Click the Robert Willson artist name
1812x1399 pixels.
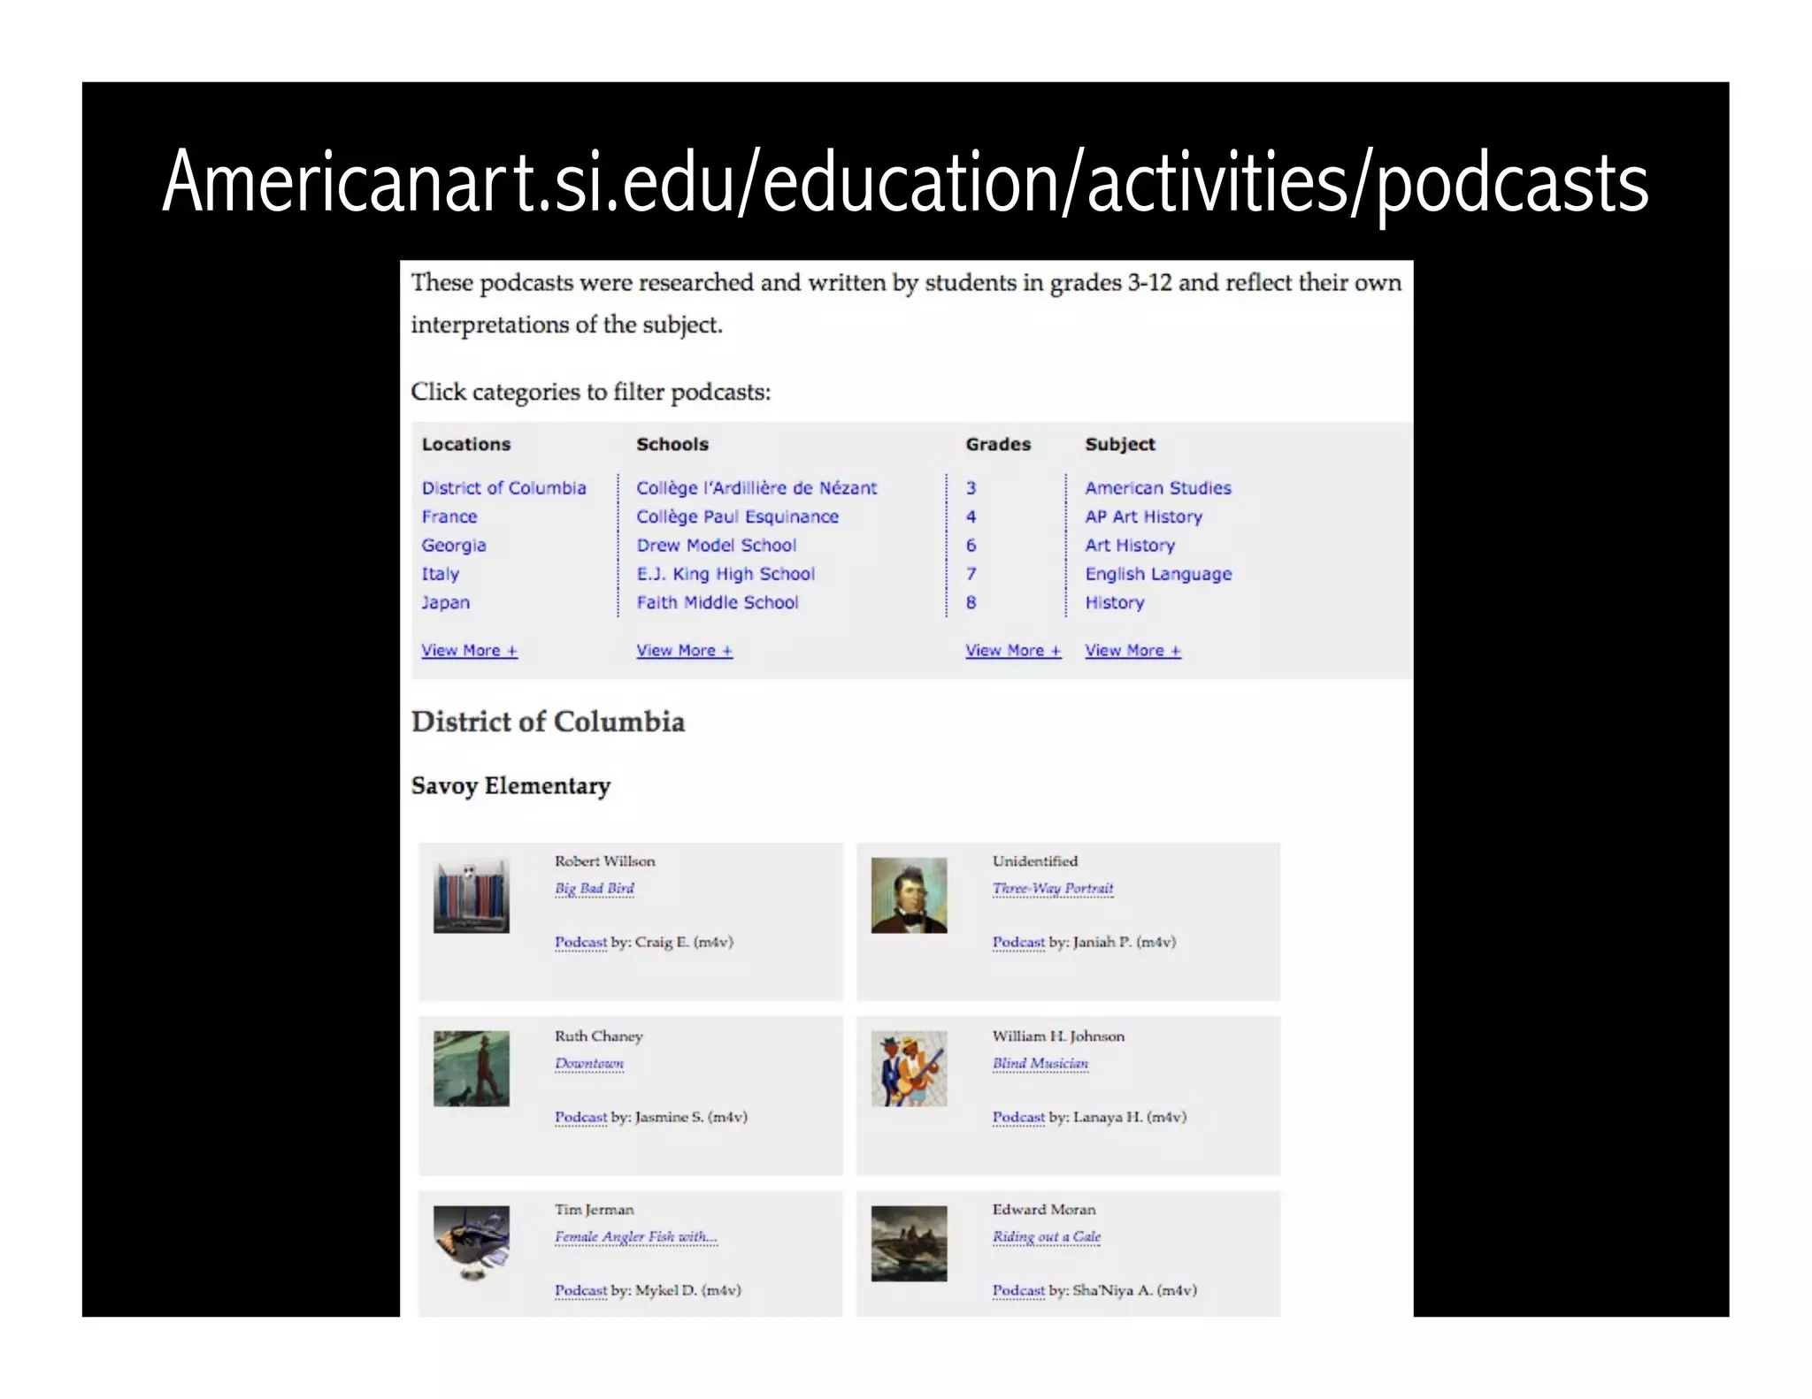tap(605, 861)
